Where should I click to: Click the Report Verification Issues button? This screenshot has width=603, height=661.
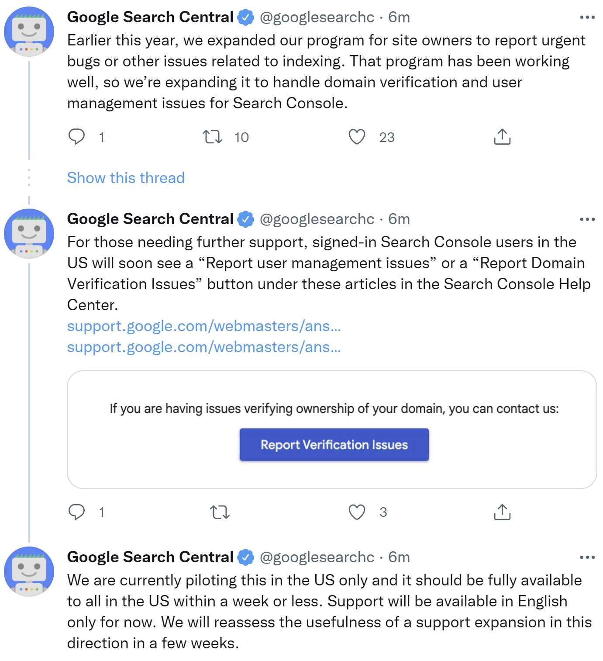tap(334, 444)
